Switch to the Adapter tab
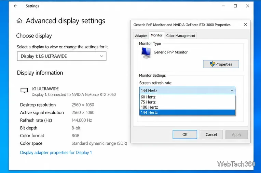This screenshot has width=261, height=173. pyautogui.click(x=141, y=36)
